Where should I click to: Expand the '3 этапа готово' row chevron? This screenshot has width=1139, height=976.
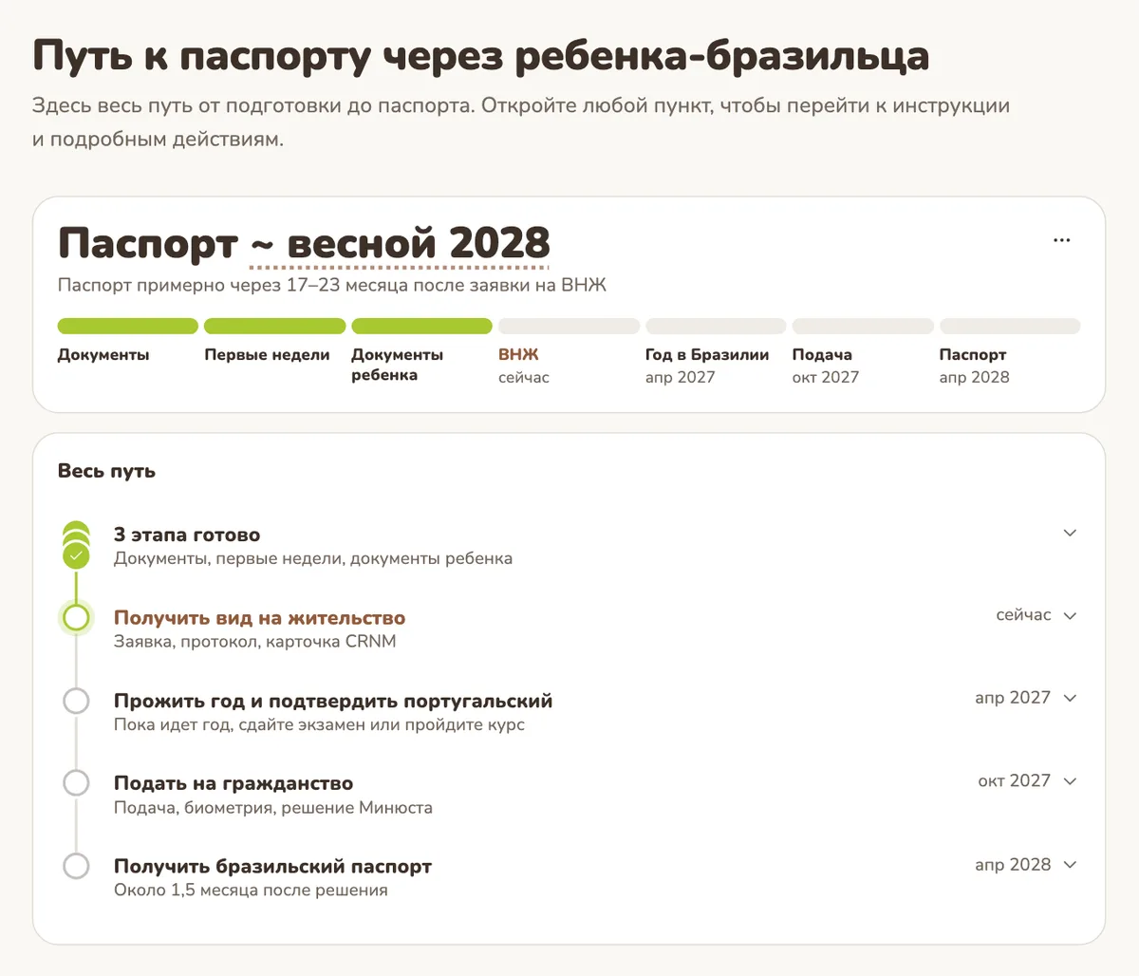pyautogui.click(x=1070, y=533)
